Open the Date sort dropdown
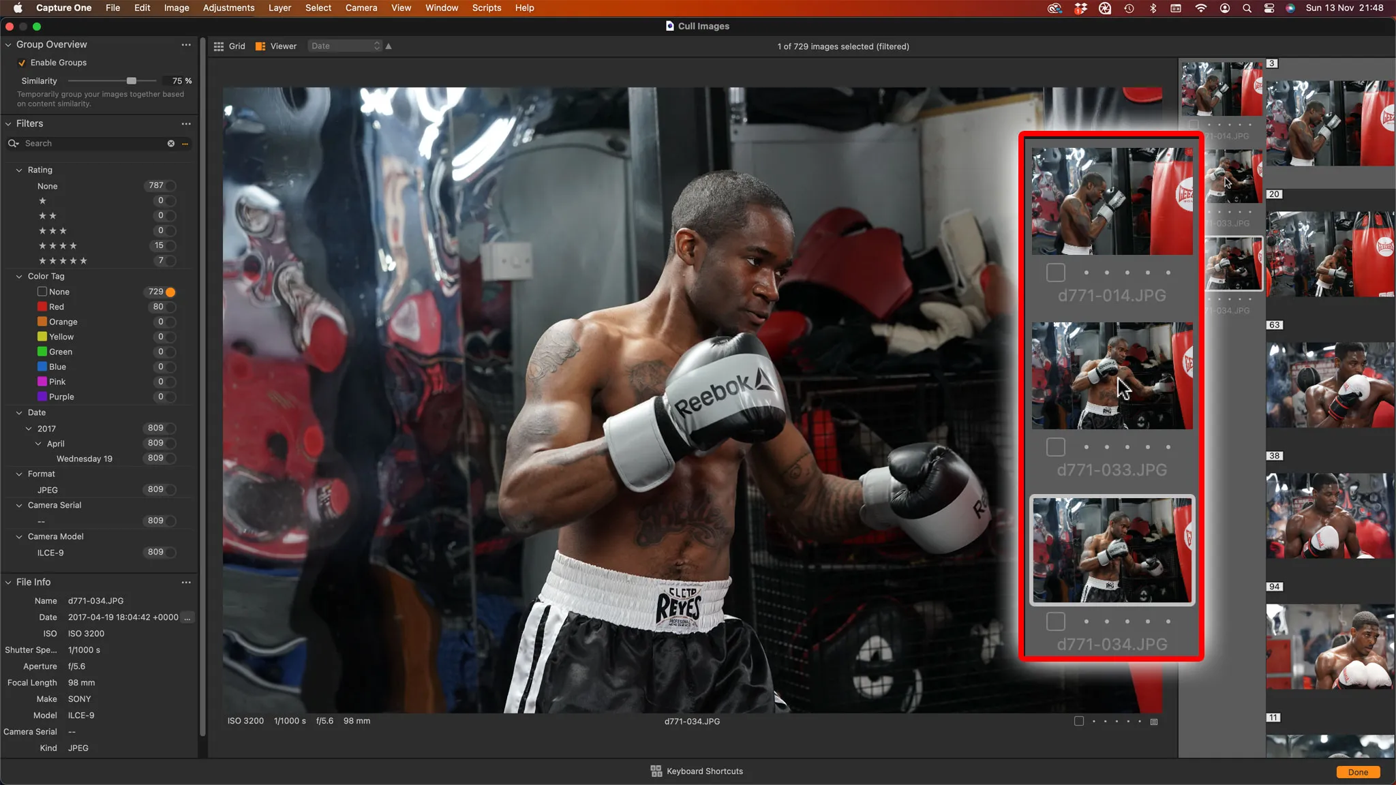The width and height of the screenshot is (1396, 785). 346,46
